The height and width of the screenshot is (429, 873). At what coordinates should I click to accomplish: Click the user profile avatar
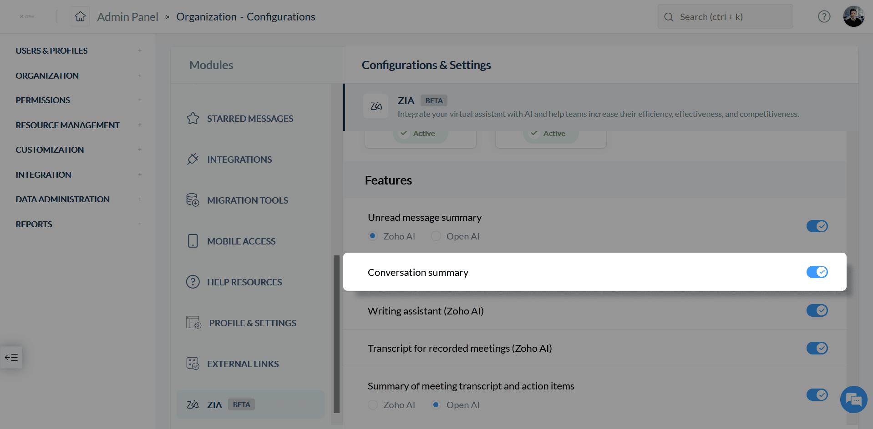pyautogui.click(x=853, y=17)
